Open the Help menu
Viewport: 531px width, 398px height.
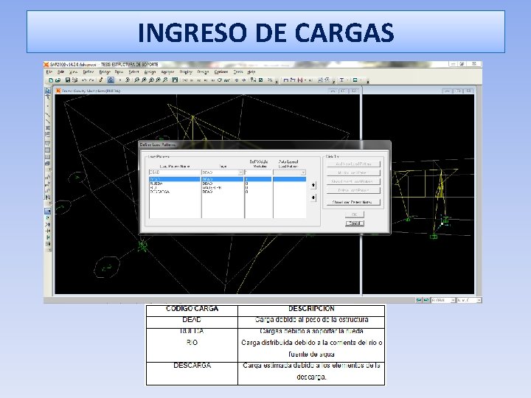251,71
